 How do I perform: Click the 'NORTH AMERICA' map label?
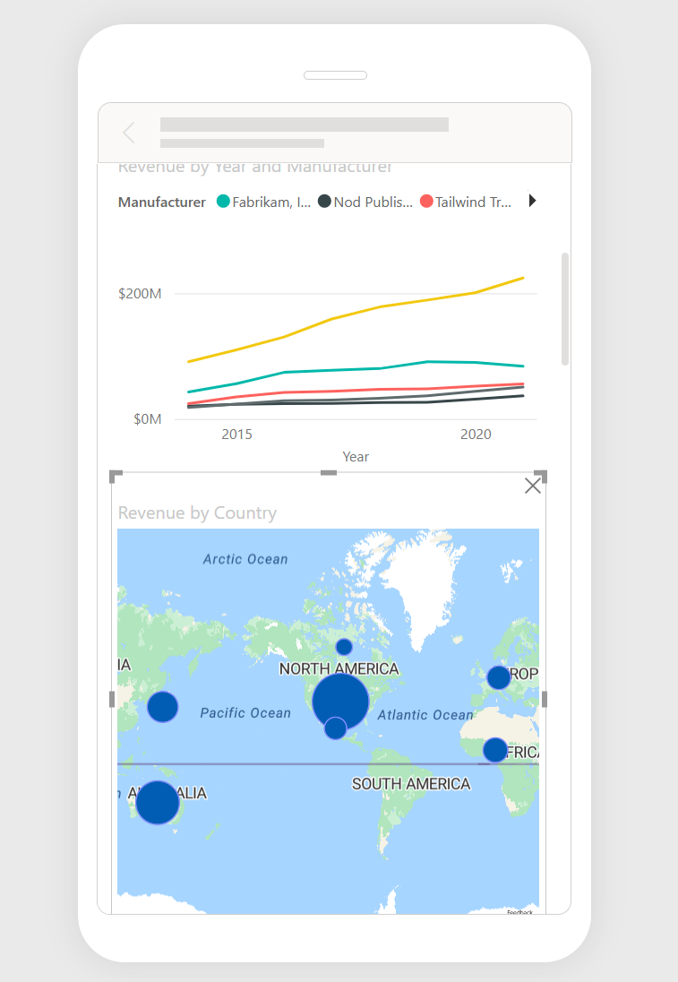click(x=339, y=669)
